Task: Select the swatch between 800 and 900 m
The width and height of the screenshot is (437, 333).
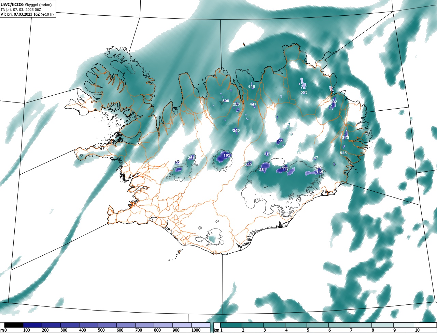Action: (x=163, y=325)
